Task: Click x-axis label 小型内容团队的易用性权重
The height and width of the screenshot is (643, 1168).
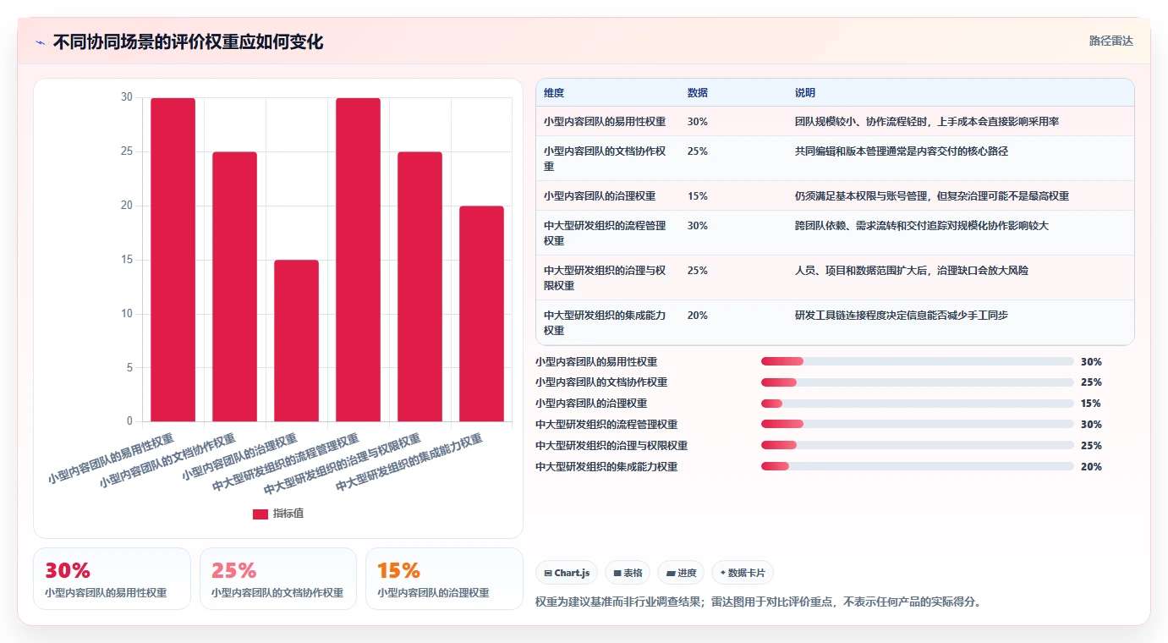Action: click(111, 458)
